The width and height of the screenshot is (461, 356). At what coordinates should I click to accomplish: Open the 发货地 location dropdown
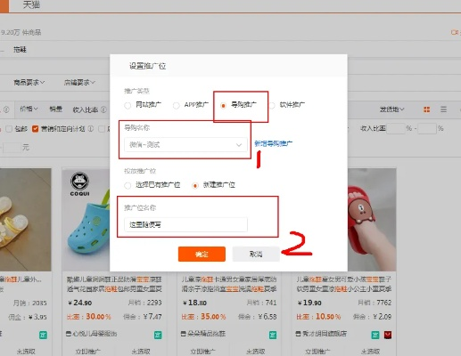[391, 109]
